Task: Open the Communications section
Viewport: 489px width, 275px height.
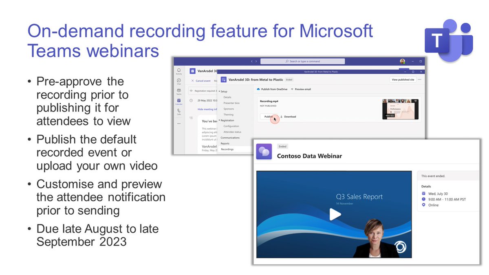Action: [x=230, y=138]
